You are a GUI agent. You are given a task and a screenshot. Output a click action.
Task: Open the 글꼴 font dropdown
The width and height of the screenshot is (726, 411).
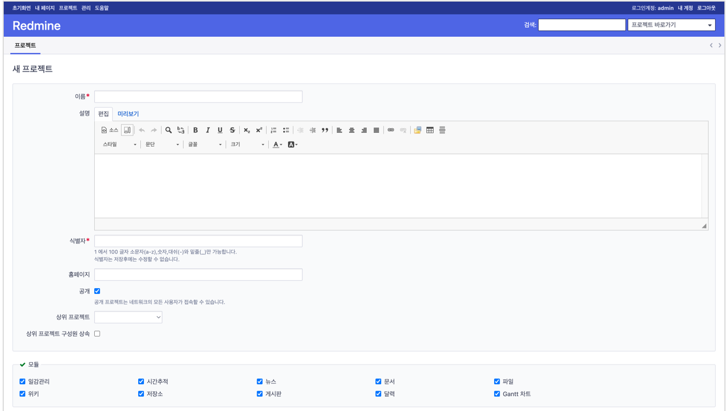pos(205,144)
